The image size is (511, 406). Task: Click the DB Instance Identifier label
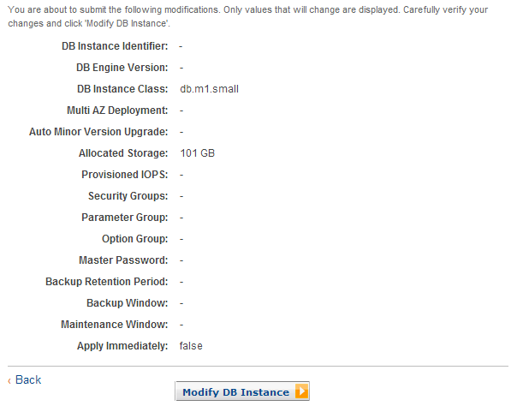tap(115, 46)
